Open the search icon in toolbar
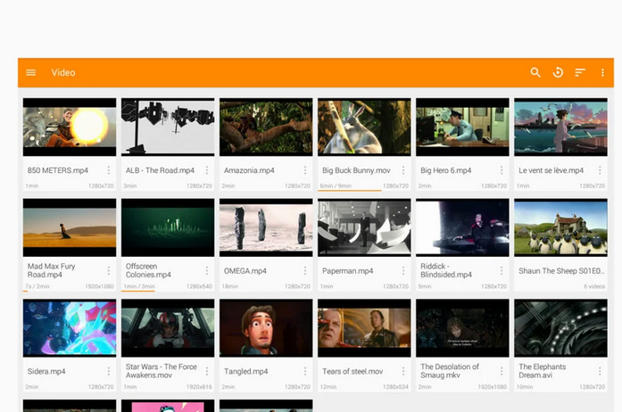622x412 pixels. (535, 72)
